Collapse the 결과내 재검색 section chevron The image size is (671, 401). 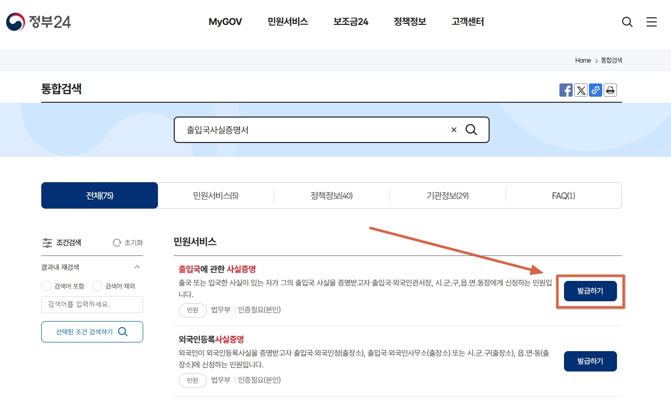137,267
